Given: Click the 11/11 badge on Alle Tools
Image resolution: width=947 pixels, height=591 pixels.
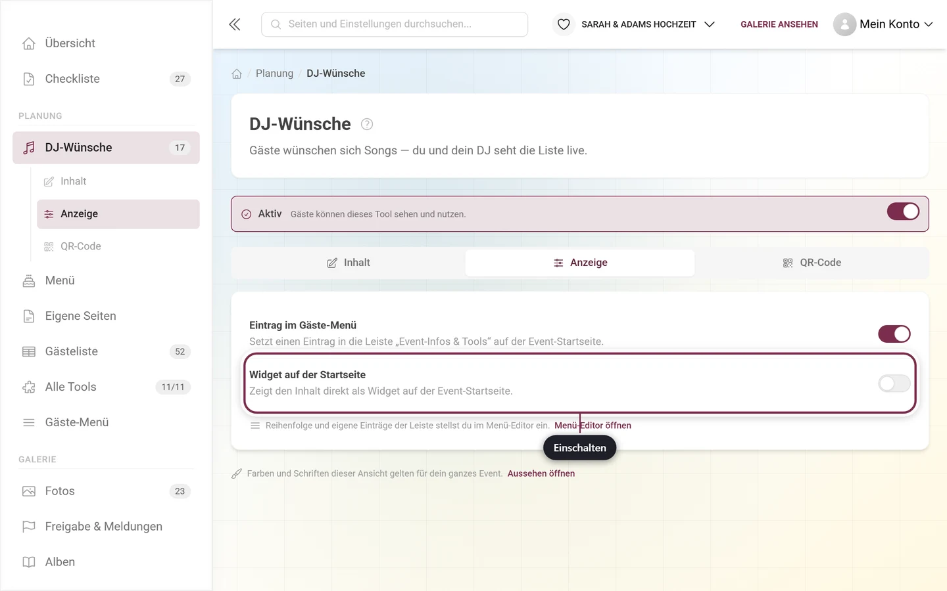Looking at the screenshot, I should click(x=173, y=387).
